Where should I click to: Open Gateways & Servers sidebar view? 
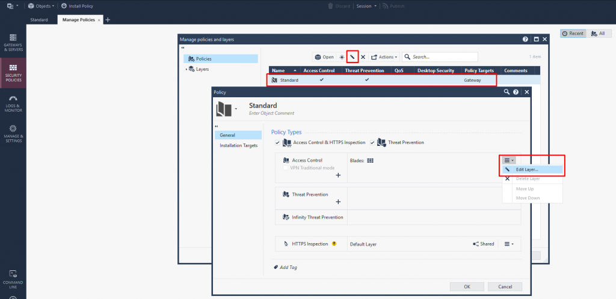[x=13, y=41]
